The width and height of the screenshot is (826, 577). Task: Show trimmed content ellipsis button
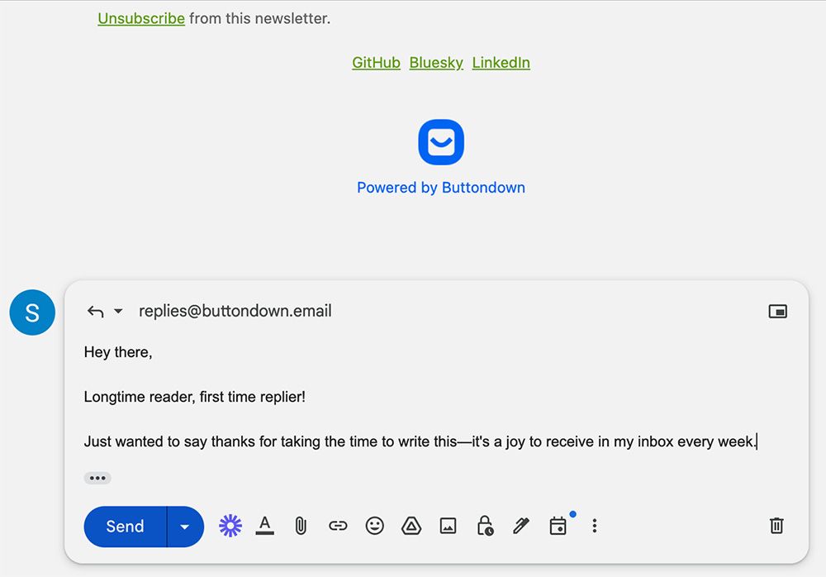(97, 478)
